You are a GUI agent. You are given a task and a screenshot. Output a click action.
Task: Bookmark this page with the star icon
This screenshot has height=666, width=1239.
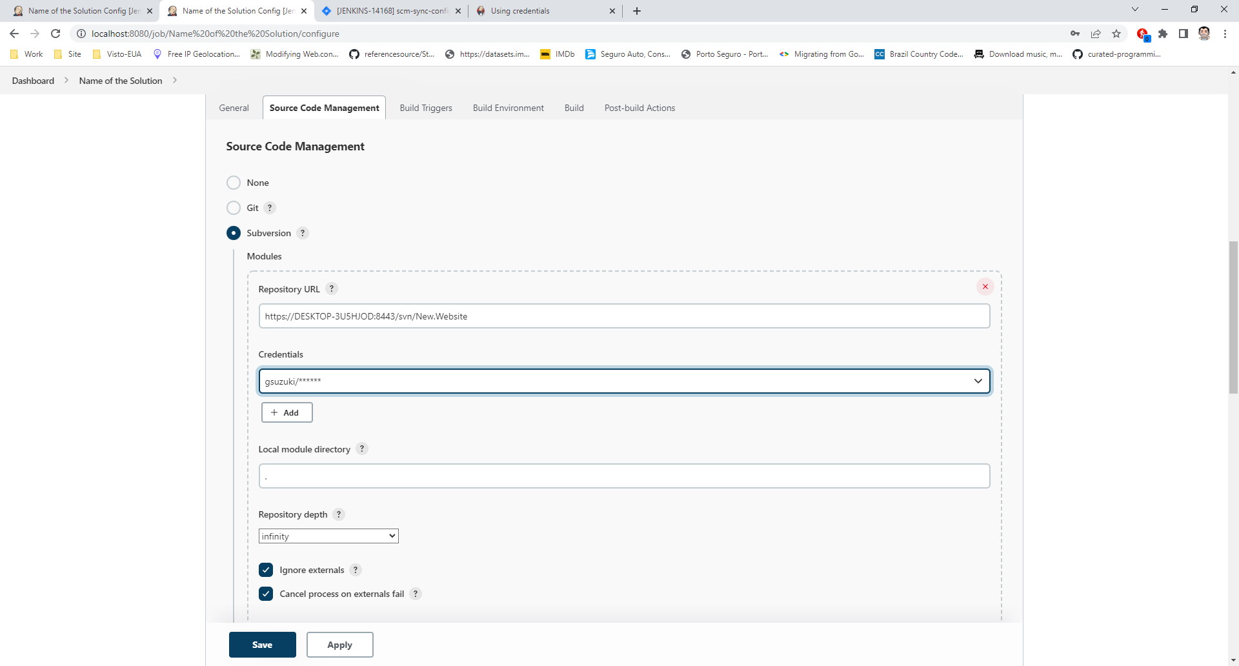pos(1116,34)
